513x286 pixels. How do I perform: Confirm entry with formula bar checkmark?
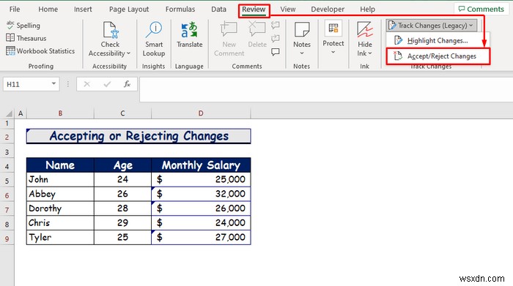point(107,84)
